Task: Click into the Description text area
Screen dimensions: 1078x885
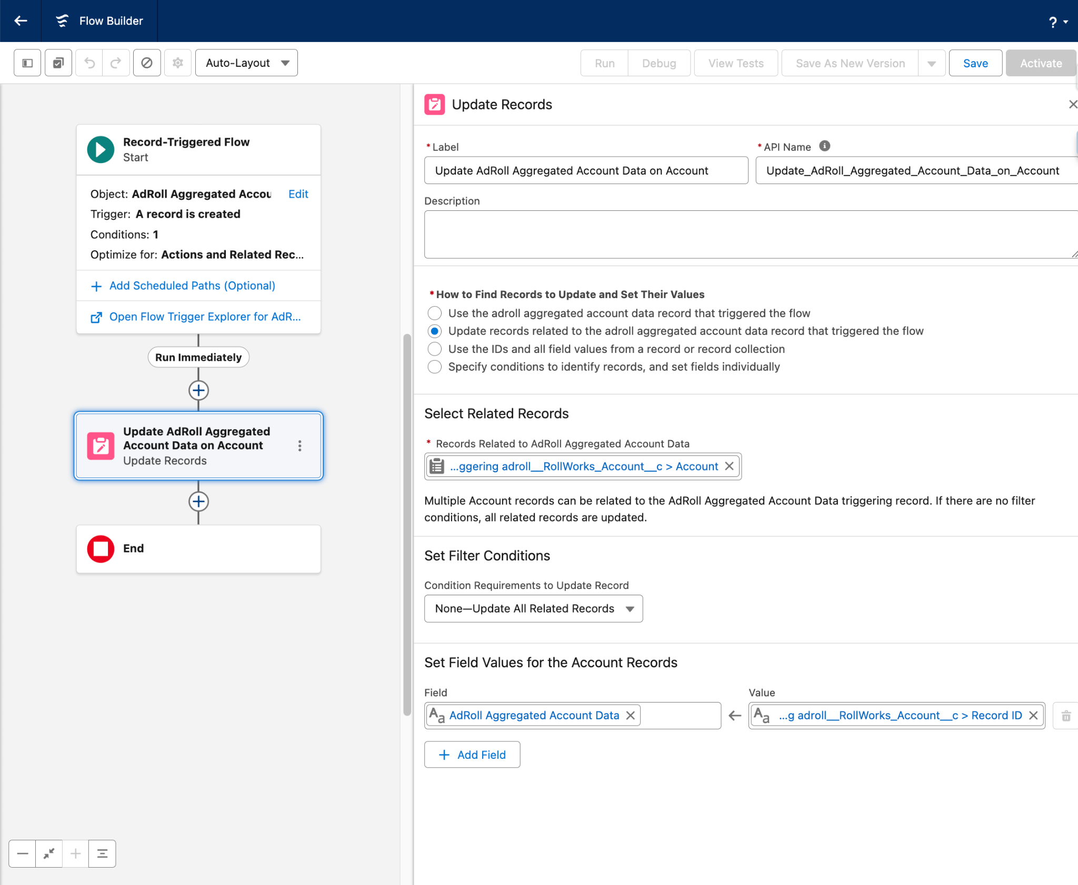Action: [x=751, y=235]
